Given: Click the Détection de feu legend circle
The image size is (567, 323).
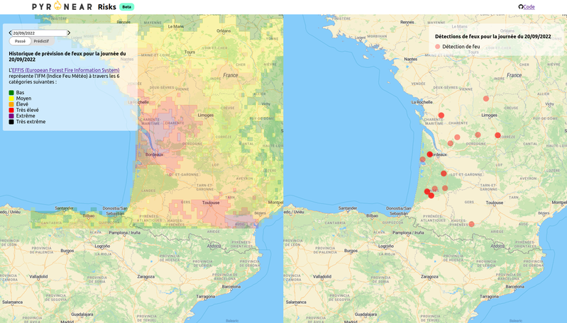Looking at the screenshot, I should point(438,47).
